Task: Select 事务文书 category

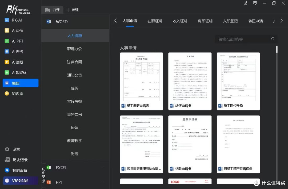Action: pyautogui.click(x=74, y=114)
